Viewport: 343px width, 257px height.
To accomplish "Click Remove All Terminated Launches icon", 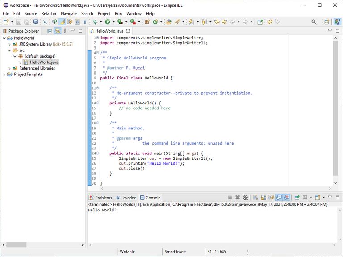I will tap(245, 197).
